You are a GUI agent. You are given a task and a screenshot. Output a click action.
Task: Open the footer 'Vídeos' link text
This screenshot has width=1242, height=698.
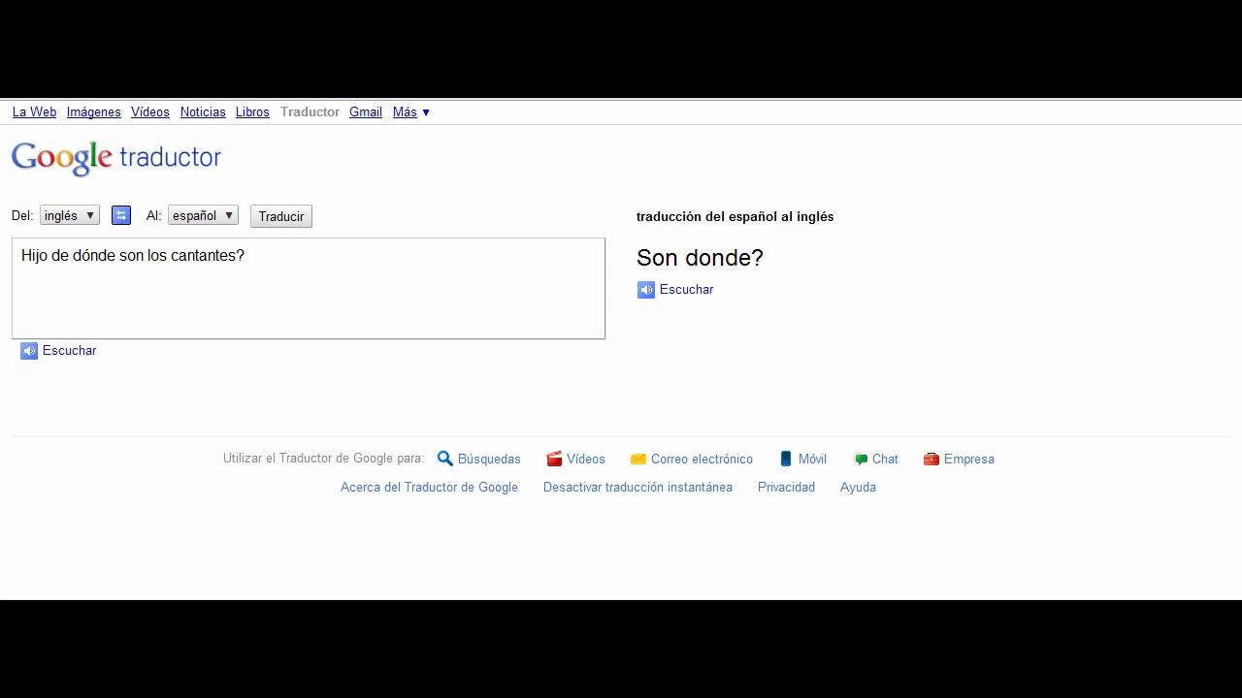pos(586,460)
